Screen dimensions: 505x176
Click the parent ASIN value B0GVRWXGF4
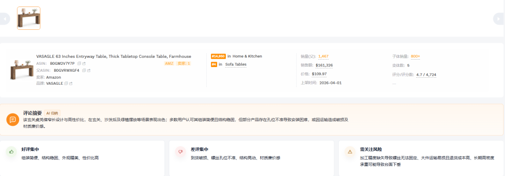(x=66, y=70)
